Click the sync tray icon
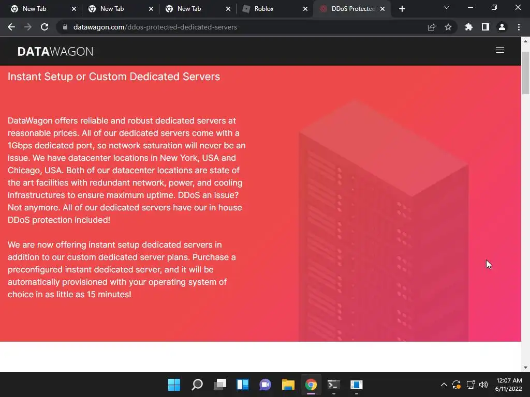 click(457, 385)
